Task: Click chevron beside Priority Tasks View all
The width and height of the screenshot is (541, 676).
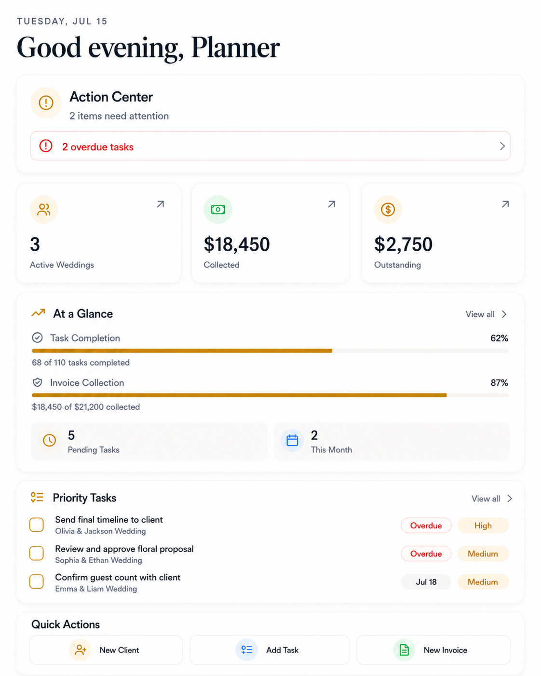Action: [x=510, y=499]
